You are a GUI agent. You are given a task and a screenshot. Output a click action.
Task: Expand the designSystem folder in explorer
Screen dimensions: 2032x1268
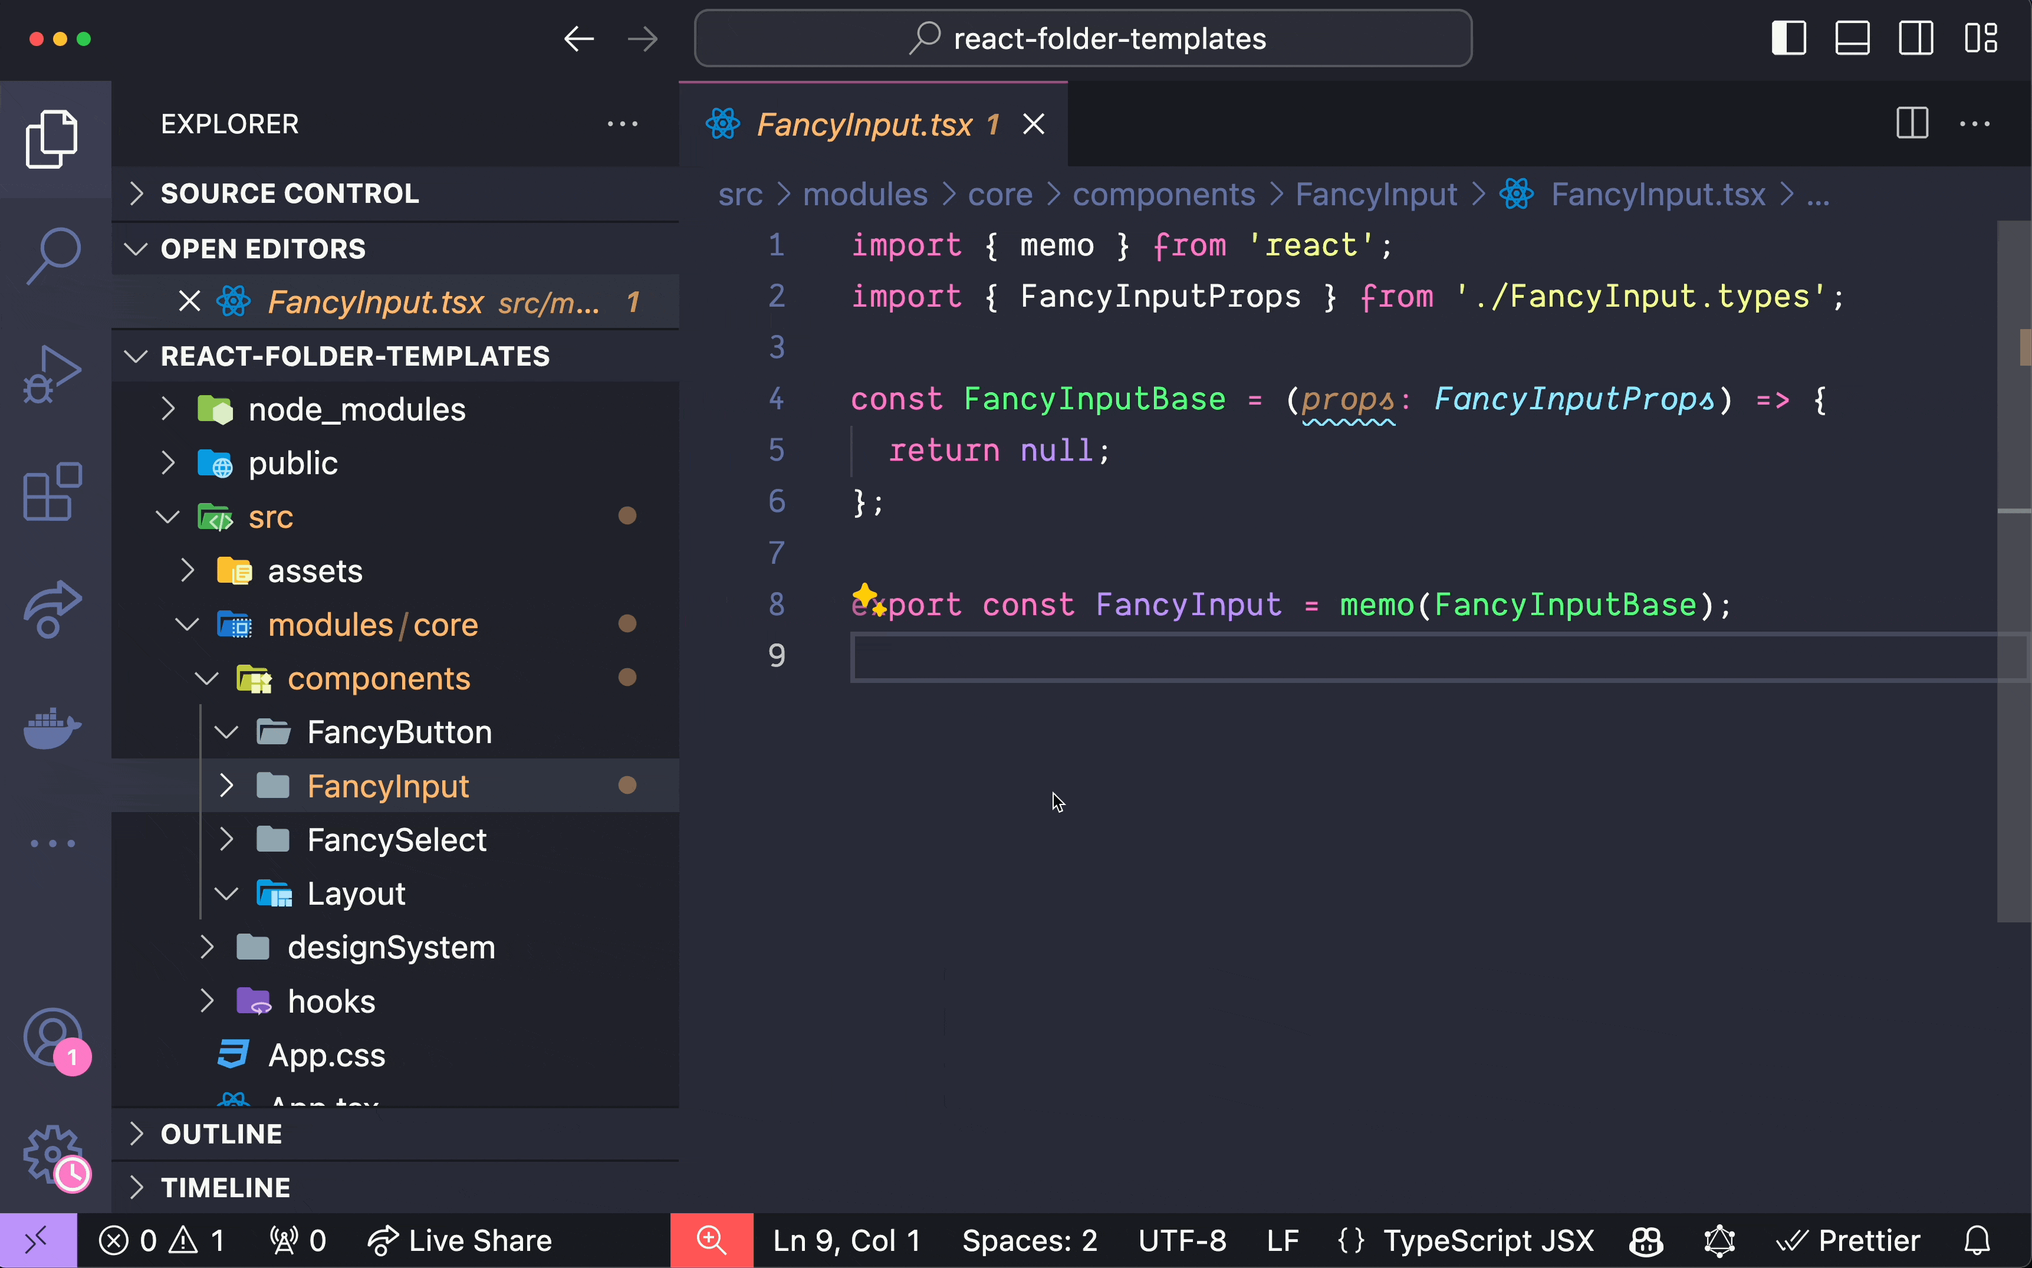205,947
